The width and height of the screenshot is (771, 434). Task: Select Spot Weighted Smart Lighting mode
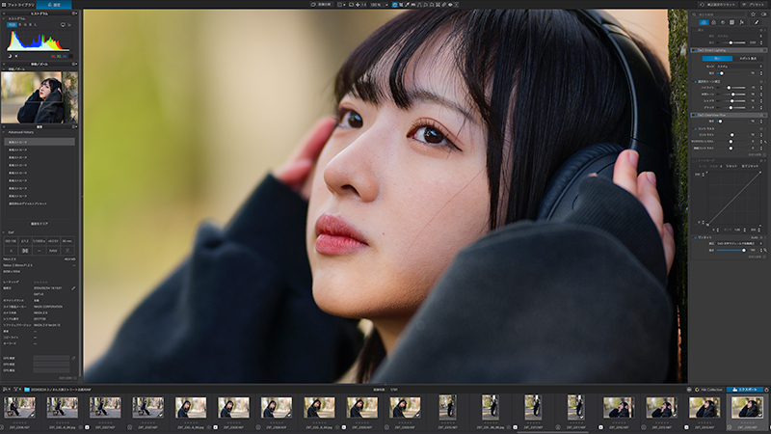(748, 59)
